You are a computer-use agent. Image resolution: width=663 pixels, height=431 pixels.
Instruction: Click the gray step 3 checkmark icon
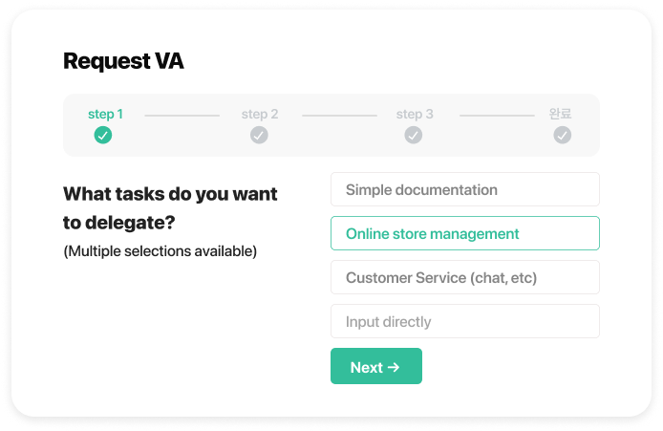coord(413,136)
